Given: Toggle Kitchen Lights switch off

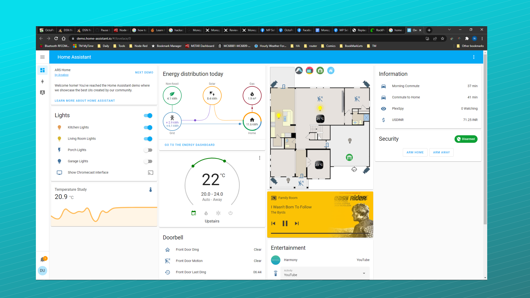Looking at the screenshot, I should click(x=148, y=127).
